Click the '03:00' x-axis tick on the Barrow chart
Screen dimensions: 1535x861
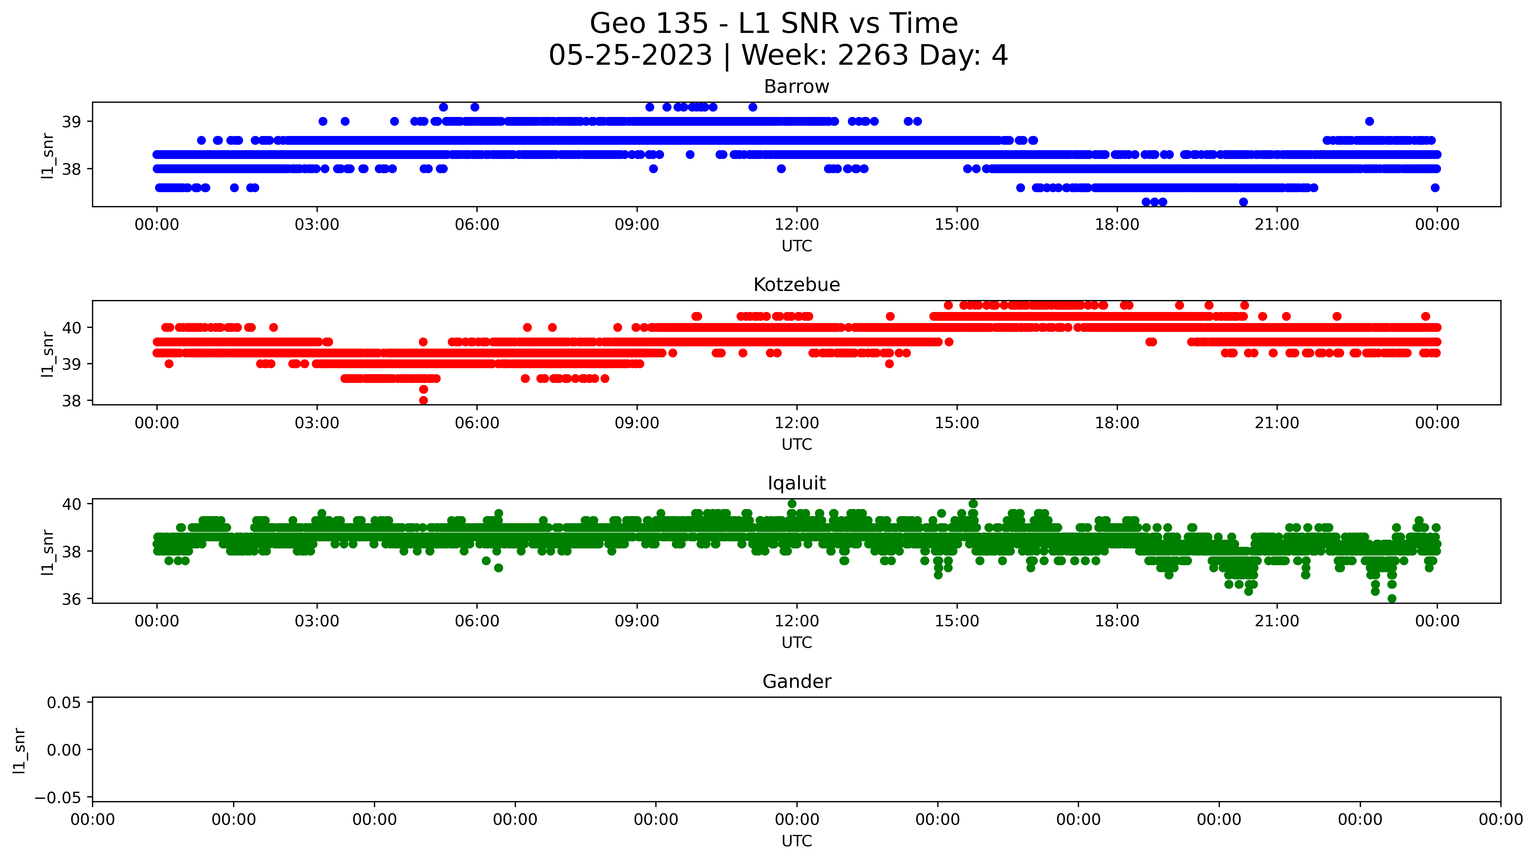(x=317, y=225)
